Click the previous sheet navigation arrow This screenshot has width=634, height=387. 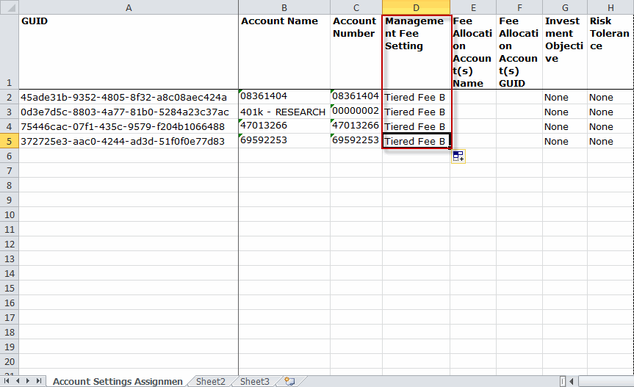pos(18,381)
